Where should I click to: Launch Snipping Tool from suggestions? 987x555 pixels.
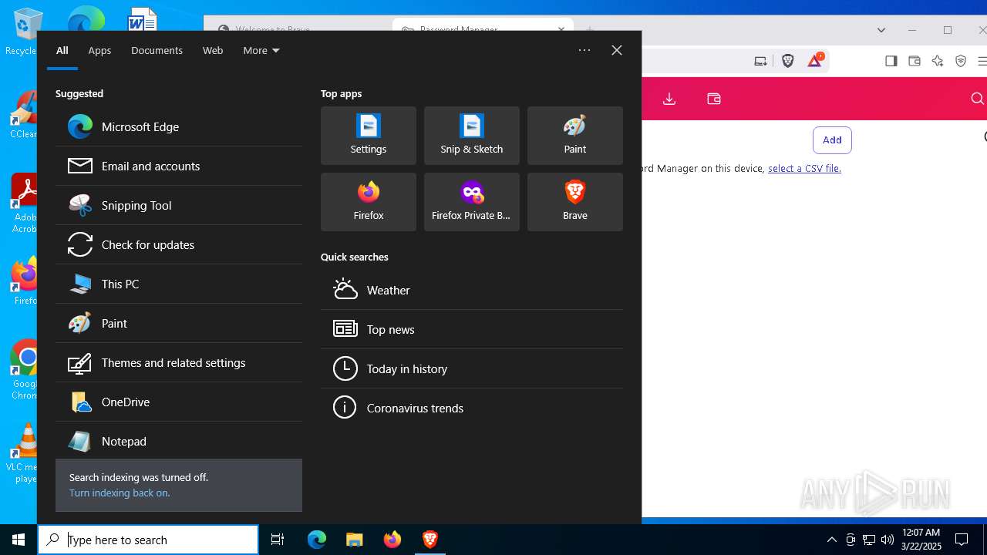(179, 205)
